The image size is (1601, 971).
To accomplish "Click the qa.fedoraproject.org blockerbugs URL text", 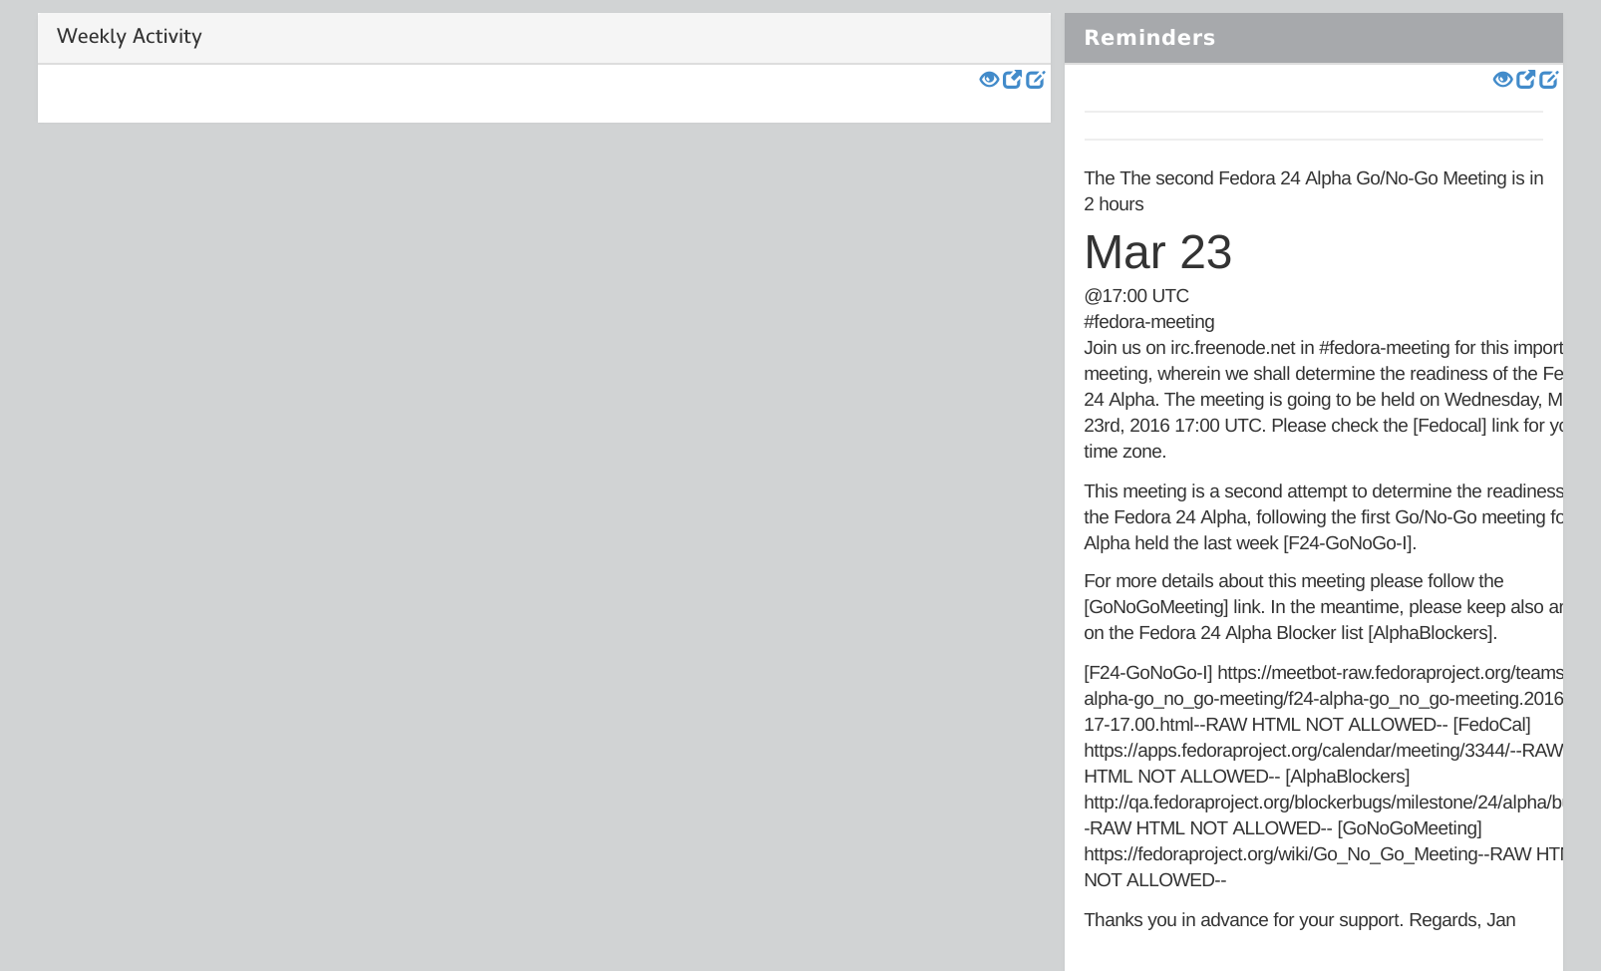I will tap(1323, 803).
